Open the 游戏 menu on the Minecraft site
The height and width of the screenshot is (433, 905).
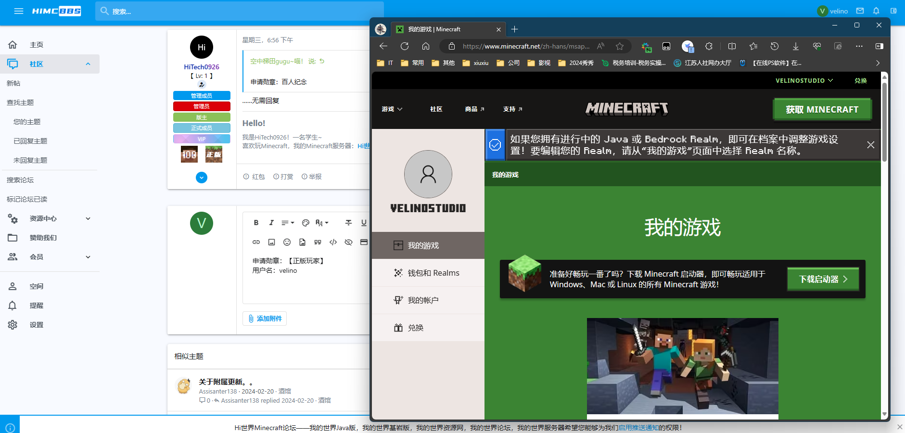pyautogui.click(x=392, y=109)
